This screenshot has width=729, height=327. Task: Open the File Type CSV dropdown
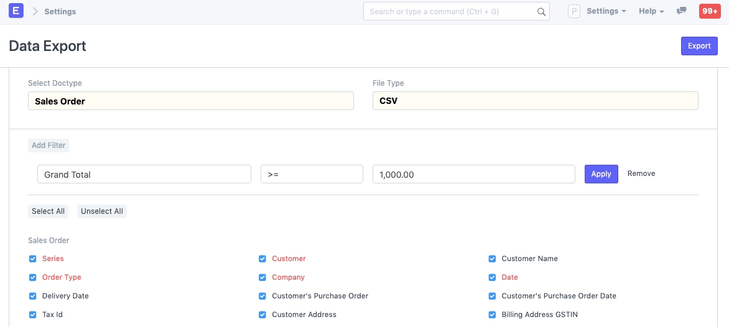535,101
